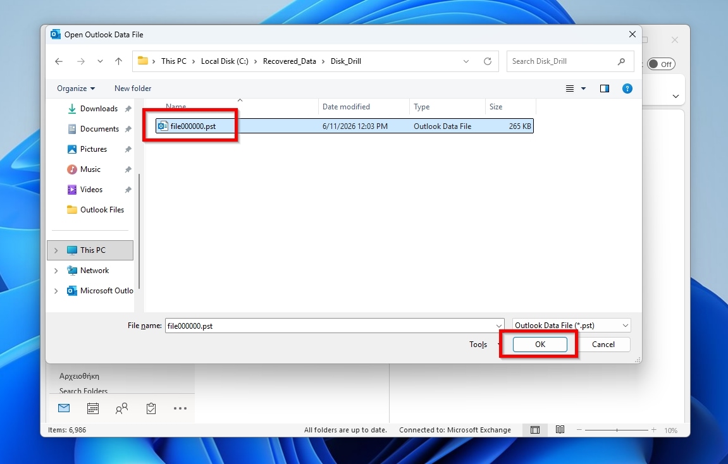Click Local Disk (C:) in breadcrumb
Viewport: 728px width, 464px height.
pyautogui.click(x=225, y=61)
